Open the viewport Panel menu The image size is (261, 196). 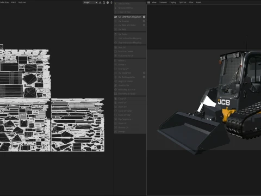click(x=198, y=2)
